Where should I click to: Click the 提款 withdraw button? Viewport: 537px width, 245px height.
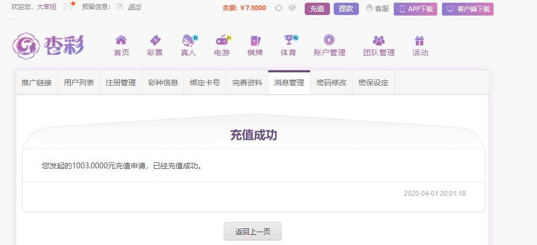pyautogui.click(x=346, y=9)
